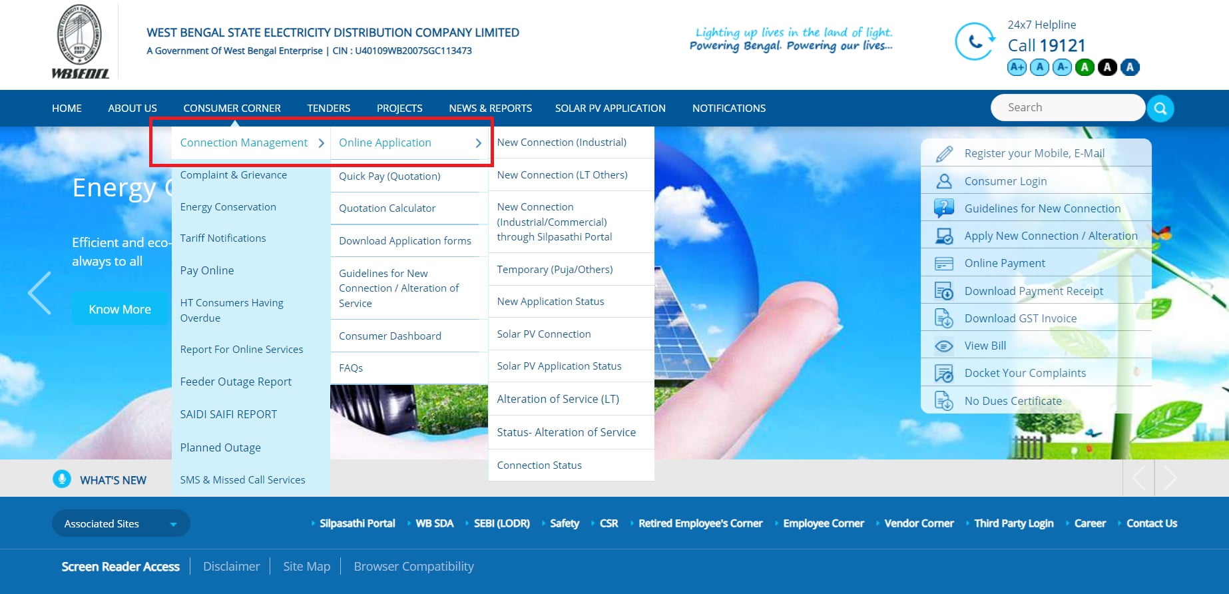Click the Online Payment card icon
The image size is (1229, 594).
point(944,264)
